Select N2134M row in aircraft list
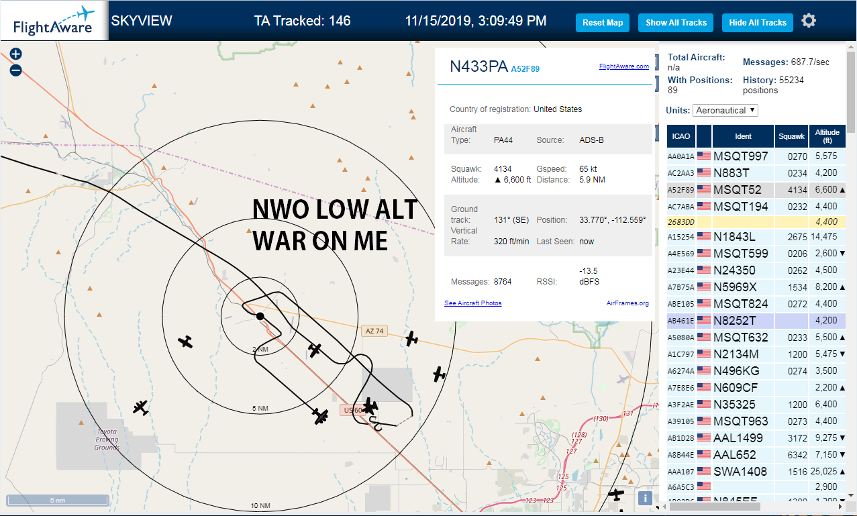Image resolution: width=857 pixels, height=516 pixels. (x=756, y=354)
